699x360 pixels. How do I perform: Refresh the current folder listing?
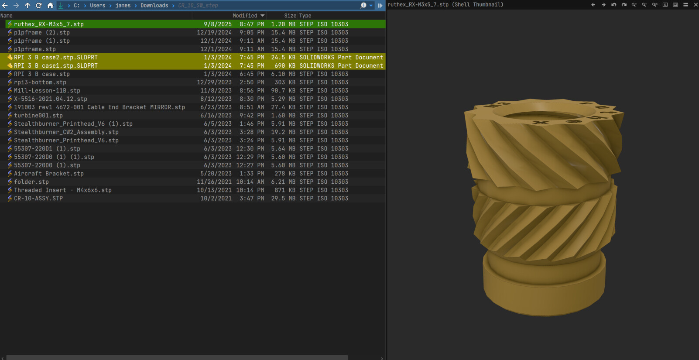click(x=39, y=5)
